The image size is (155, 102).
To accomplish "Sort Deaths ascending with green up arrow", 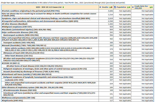I will coord(110,7).
